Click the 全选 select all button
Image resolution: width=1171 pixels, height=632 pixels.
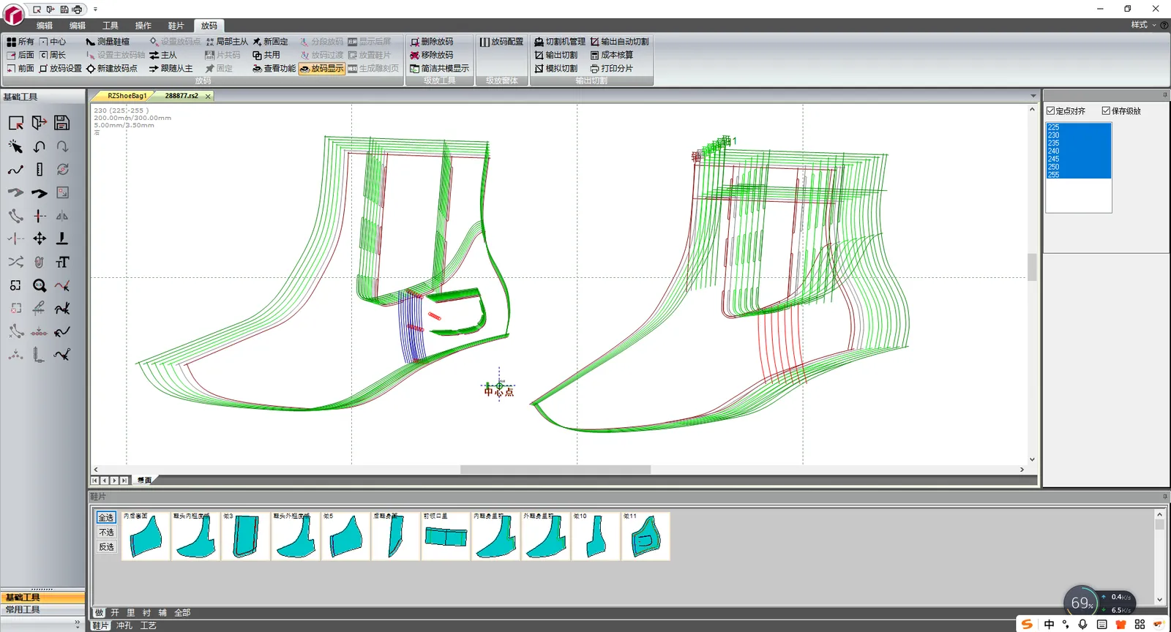tap(106, 517)
